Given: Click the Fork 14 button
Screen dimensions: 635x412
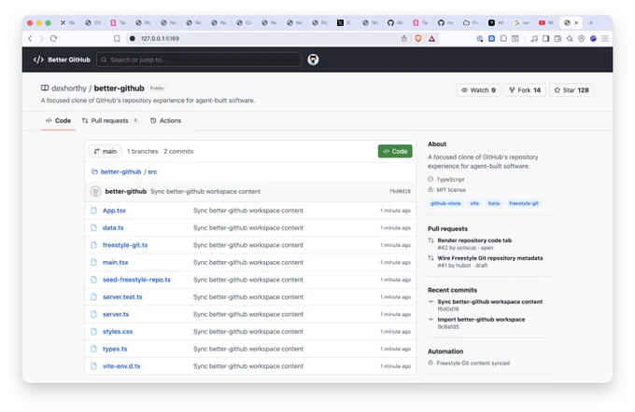Looking at the screenshot, I should pos(525,90).
